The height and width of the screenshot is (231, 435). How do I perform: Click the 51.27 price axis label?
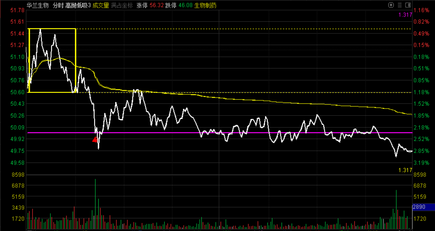click(x=17, y=45)
